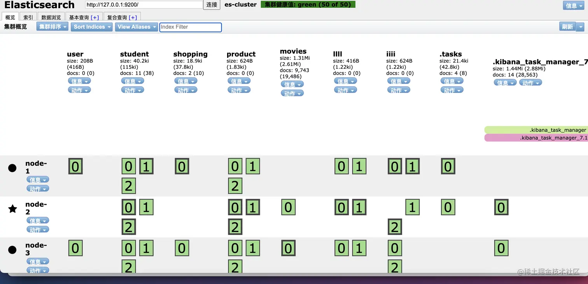Screen dimensions: 588x284
Task: Click the node-3 circle status icon
Action: pyautogui.click(x=12, y=250)
